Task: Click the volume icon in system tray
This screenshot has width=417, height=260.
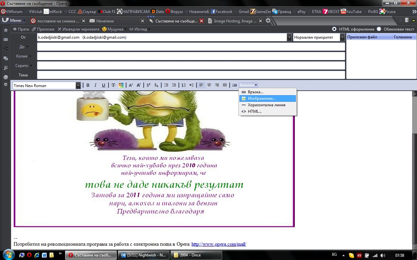Action: tap(383, 255)
